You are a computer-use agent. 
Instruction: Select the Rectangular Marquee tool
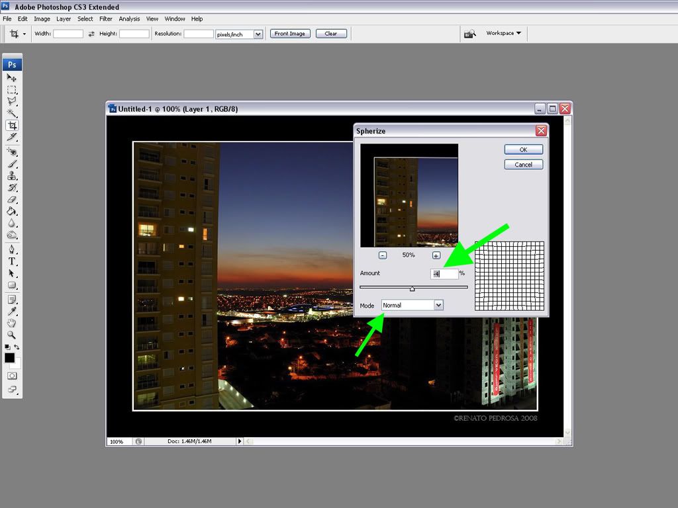12,90
